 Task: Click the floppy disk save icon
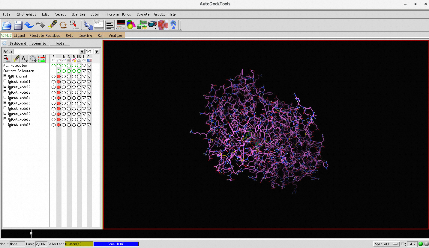18,25
